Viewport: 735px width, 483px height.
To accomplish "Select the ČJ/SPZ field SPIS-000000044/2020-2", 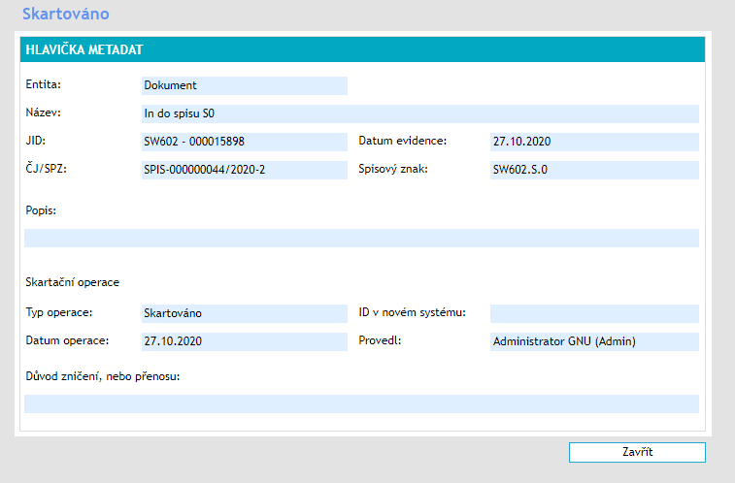I will [x=244, y=170].
